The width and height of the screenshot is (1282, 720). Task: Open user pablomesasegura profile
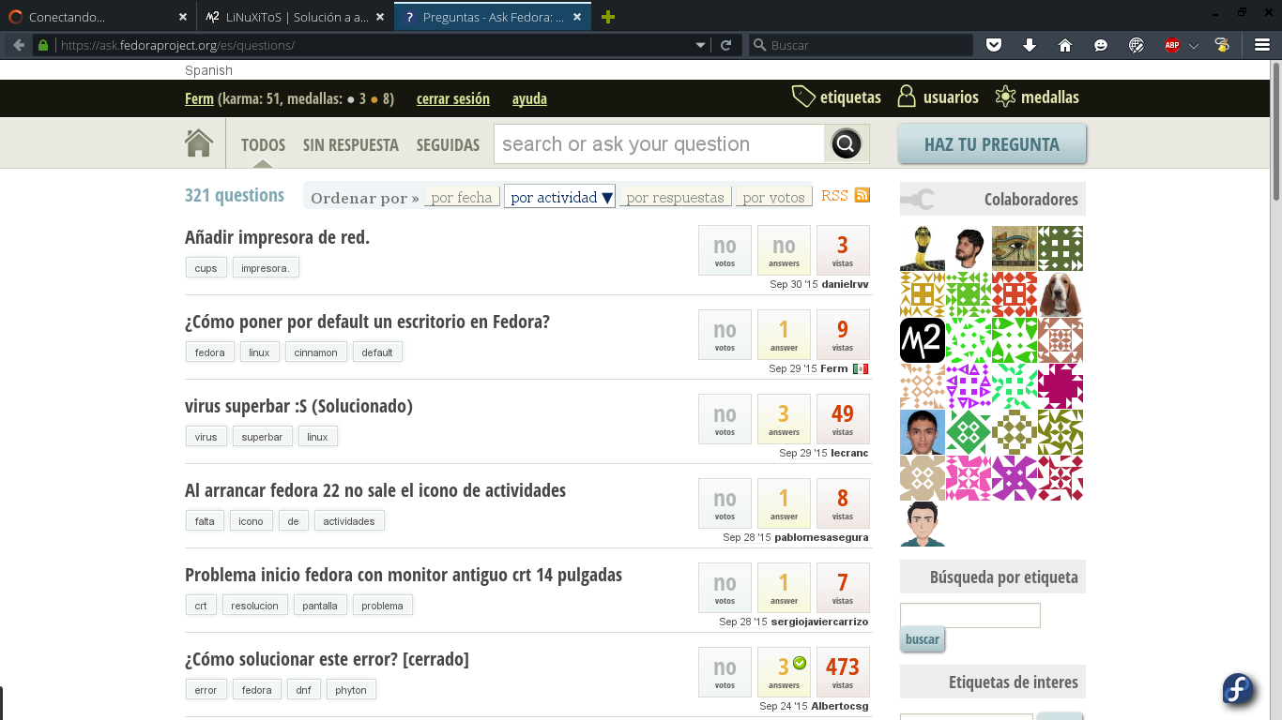tap(821, 537)
